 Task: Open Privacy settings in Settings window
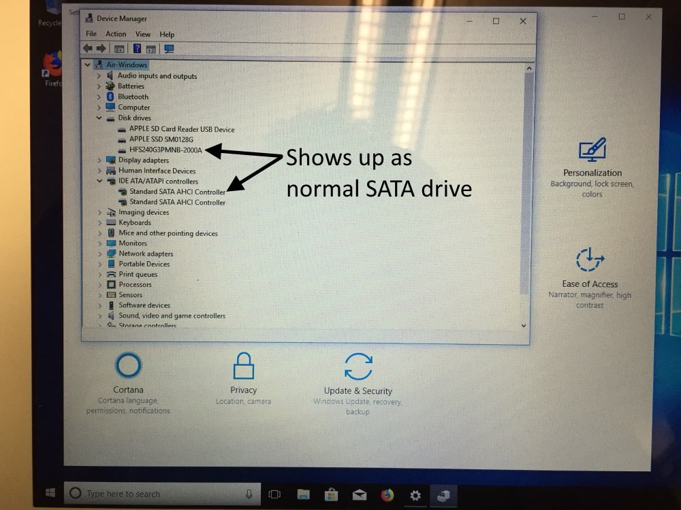point(243,379)
